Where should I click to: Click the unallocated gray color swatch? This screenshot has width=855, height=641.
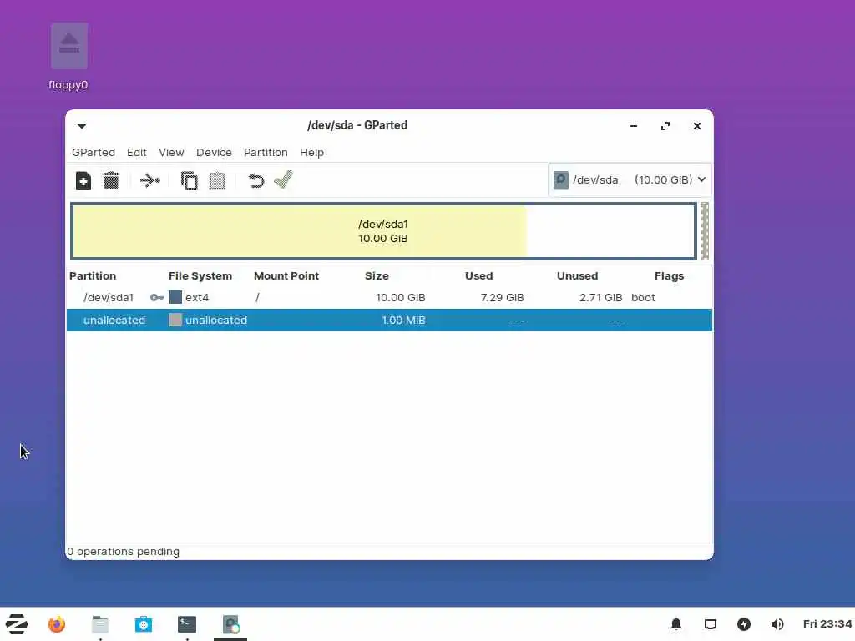coord(175,320)
